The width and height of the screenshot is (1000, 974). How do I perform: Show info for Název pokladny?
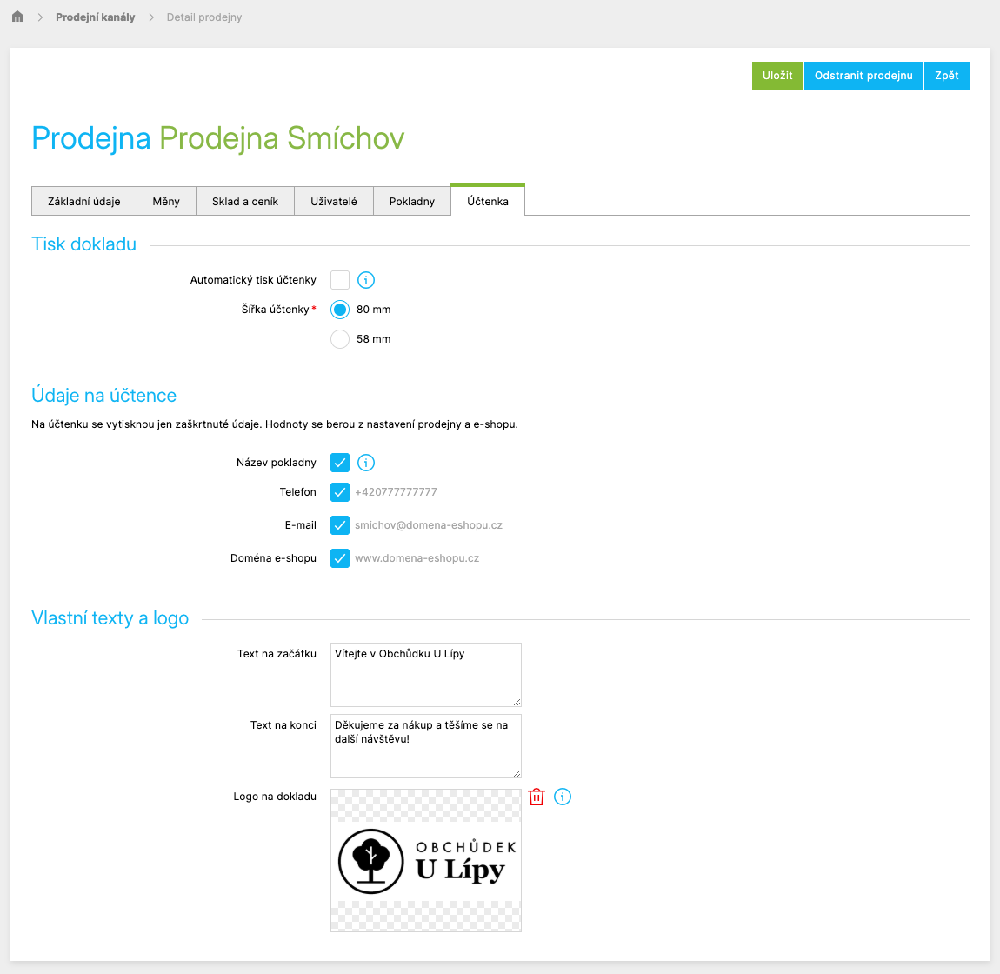365,463
